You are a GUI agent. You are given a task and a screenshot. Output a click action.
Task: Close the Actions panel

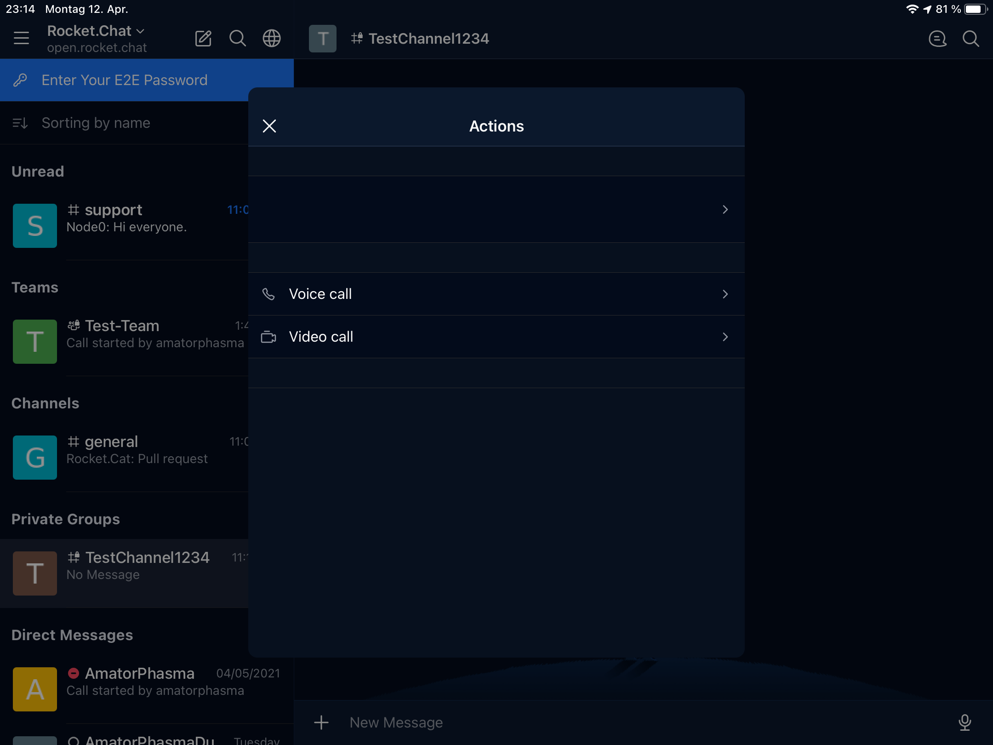(269, 126)
